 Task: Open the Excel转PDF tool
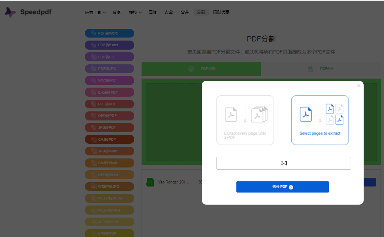point(110,92)
